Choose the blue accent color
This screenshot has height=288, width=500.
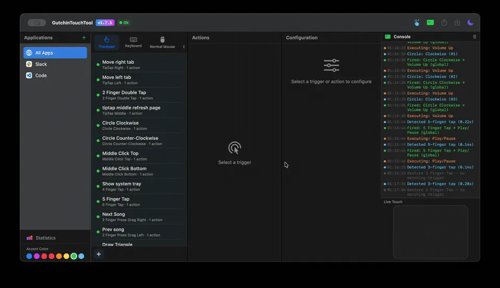29,256
